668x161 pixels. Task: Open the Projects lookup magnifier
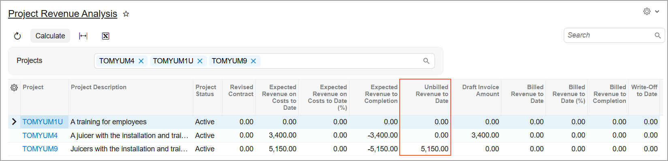[x=426, y=61]
